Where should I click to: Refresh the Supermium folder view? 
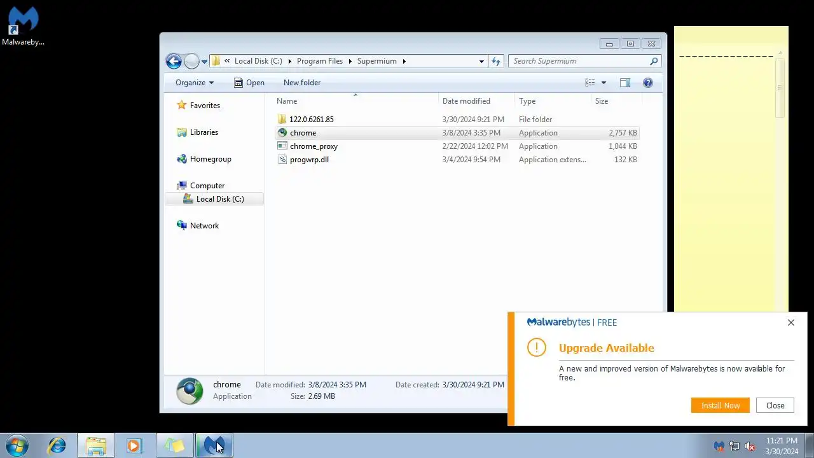click(x=496, y=61)
